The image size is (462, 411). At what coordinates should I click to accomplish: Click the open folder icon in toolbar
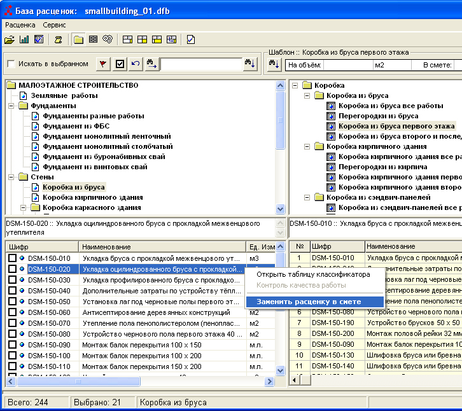[9, 39]
